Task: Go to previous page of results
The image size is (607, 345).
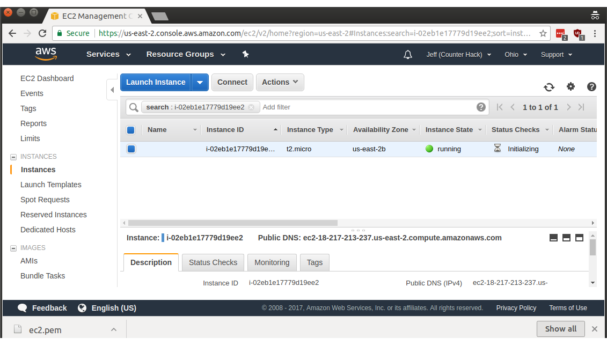Action: (x=513, y=107)
